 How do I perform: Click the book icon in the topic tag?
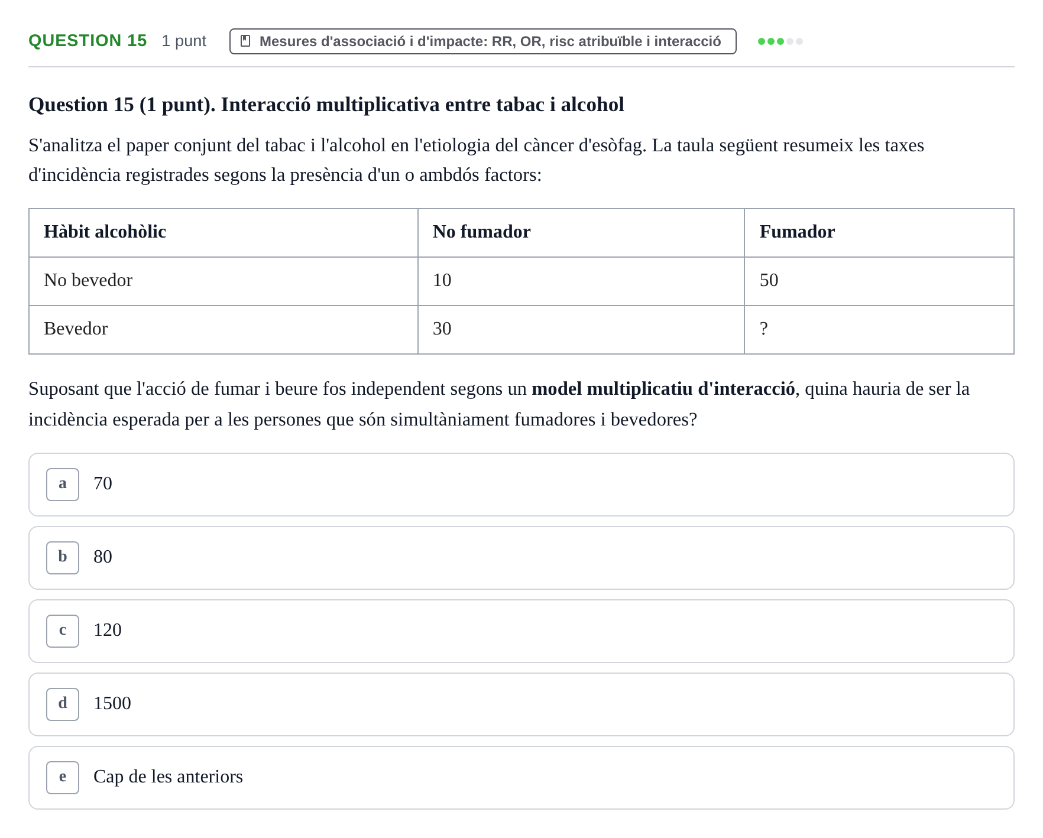coord(245,41)
